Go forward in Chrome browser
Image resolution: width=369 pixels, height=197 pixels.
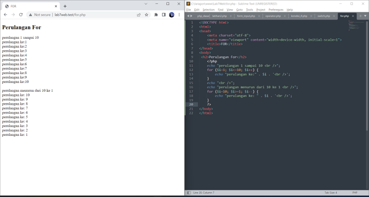coord(13,14)
